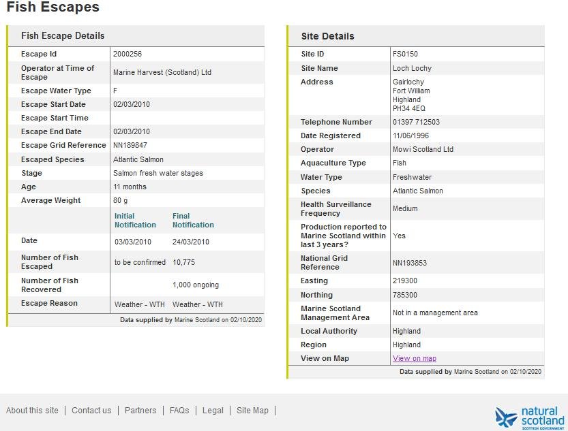This screenshot has width=568, height=431.
Task: Click the Legal footer link
Action: pyautogui.click(x=213, y=411)
